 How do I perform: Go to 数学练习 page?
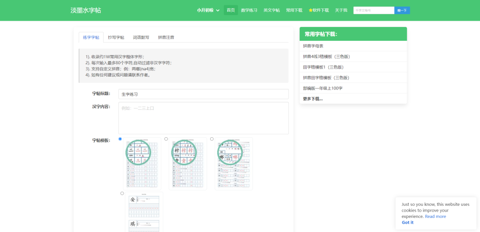249,10
